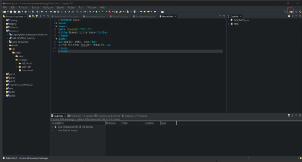Image resolution: width=302 pixels, height=162 pixels.
Task: Open the File menu
Action: [5, 7]
